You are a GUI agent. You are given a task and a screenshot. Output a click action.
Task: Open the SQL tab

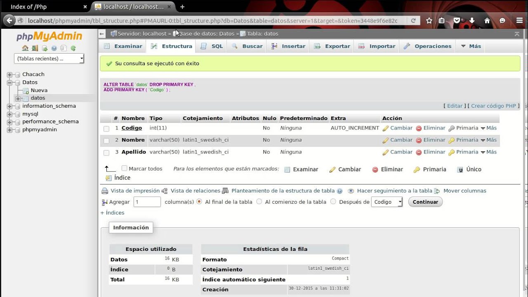point(212,46)
